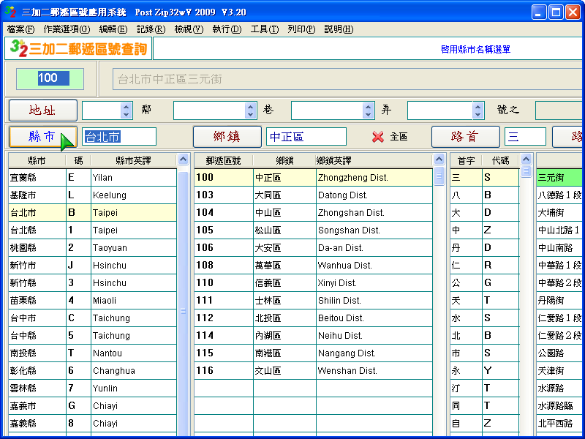Select the 南投縣 row
The width and height of the screenshot is (585, 439).
click(x=93, y=353)
